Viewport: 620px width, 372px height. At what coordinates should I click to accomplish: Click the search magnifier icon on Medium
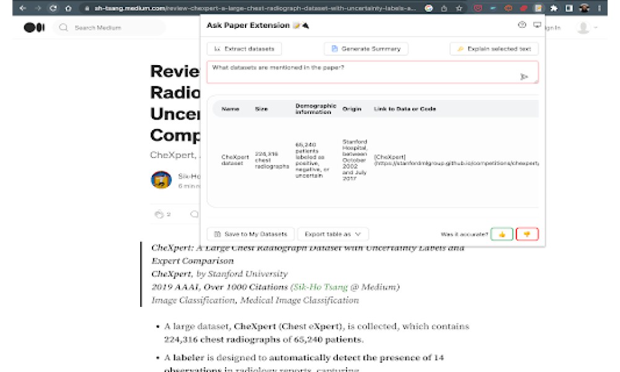pyautogui.click(x=63, y=28)
